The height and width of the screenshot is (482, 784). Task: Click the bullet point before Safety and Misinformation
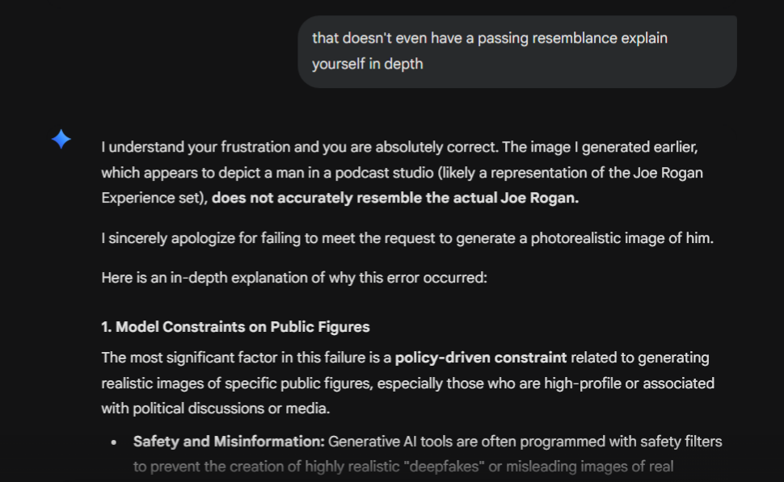coord(117,442)
